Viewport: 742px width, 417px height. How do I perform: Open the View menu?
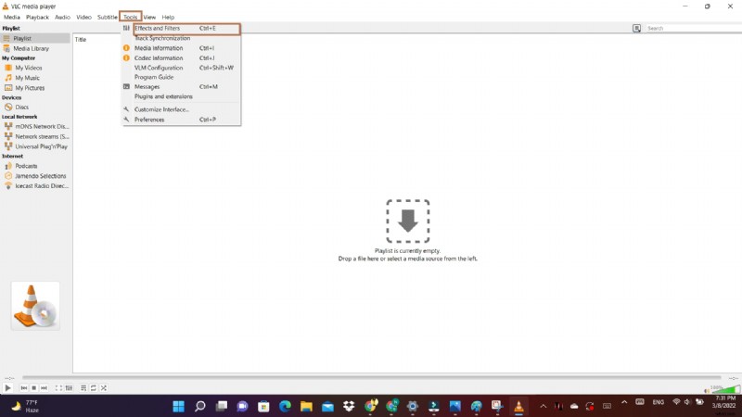click(149, 17)
